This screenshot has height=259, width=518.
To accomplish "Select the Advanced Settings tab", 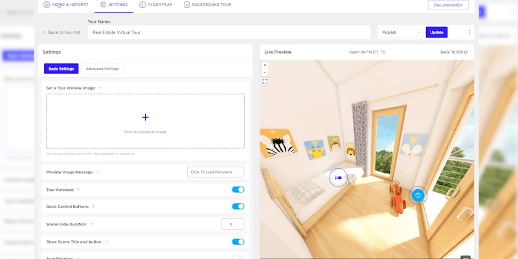I will point(102,69).
